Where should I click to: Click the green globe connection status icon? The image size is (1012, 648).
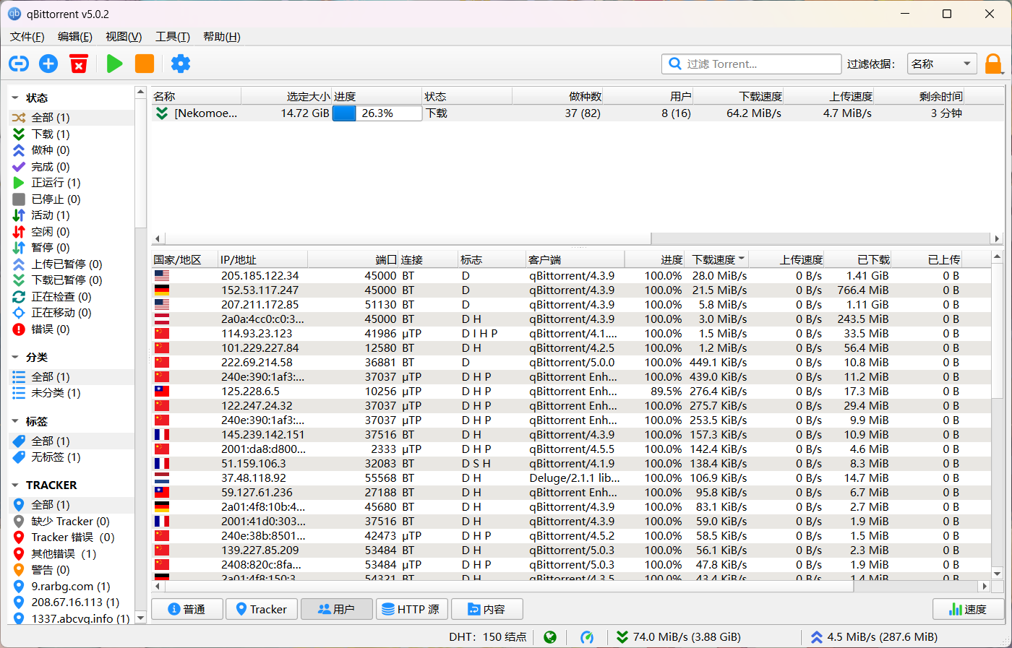click(x=550, y=637)
